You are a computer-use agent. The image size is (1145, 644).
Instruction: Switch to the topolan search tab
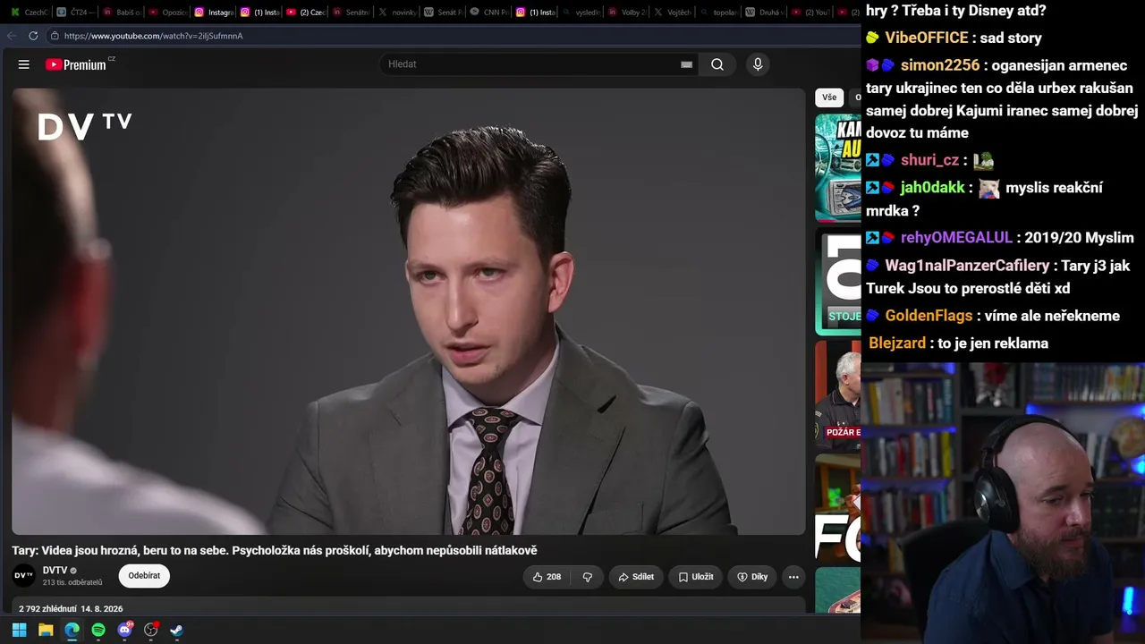tap(717, 13)
